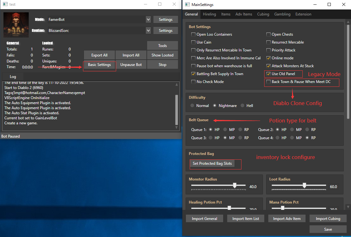Viewport: 351px width, 237px height.
Task: Click the Loot Radius slider handle
Action: click(x=304, y=185)
